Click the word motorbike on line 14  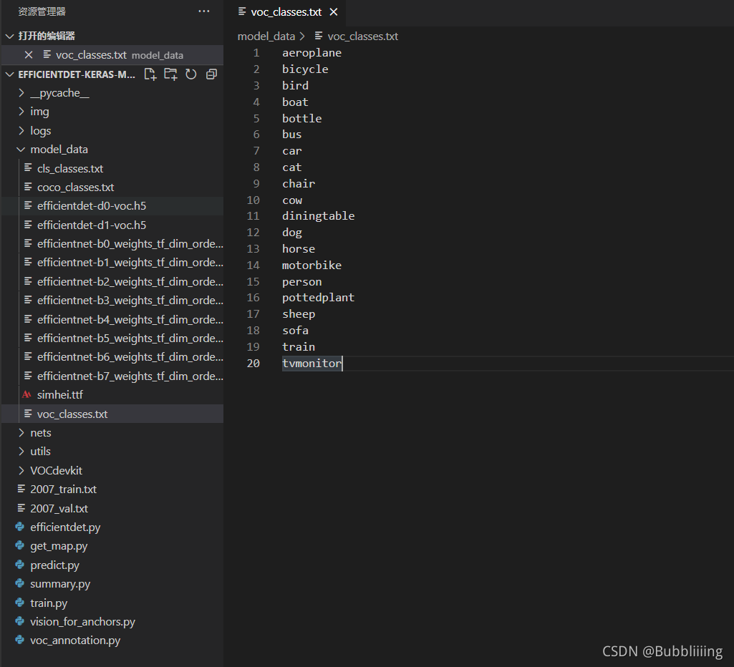(x=312, y=266)
